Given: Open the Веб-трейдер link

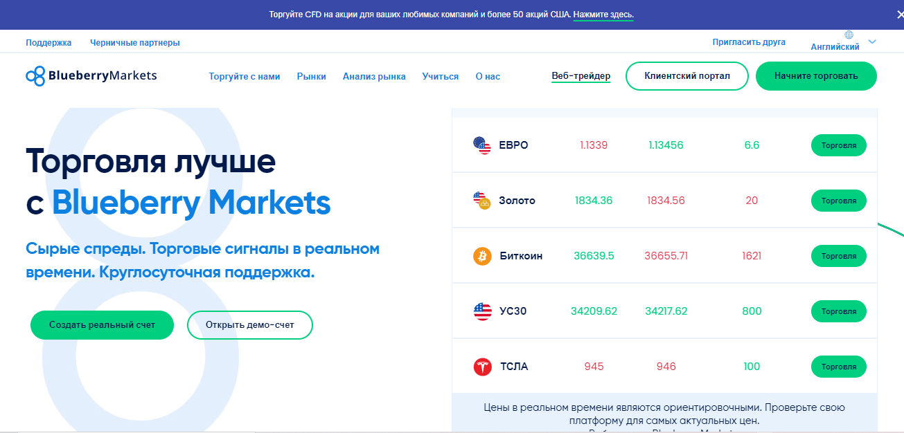Looking at the screenshot, I should point(581,76).
